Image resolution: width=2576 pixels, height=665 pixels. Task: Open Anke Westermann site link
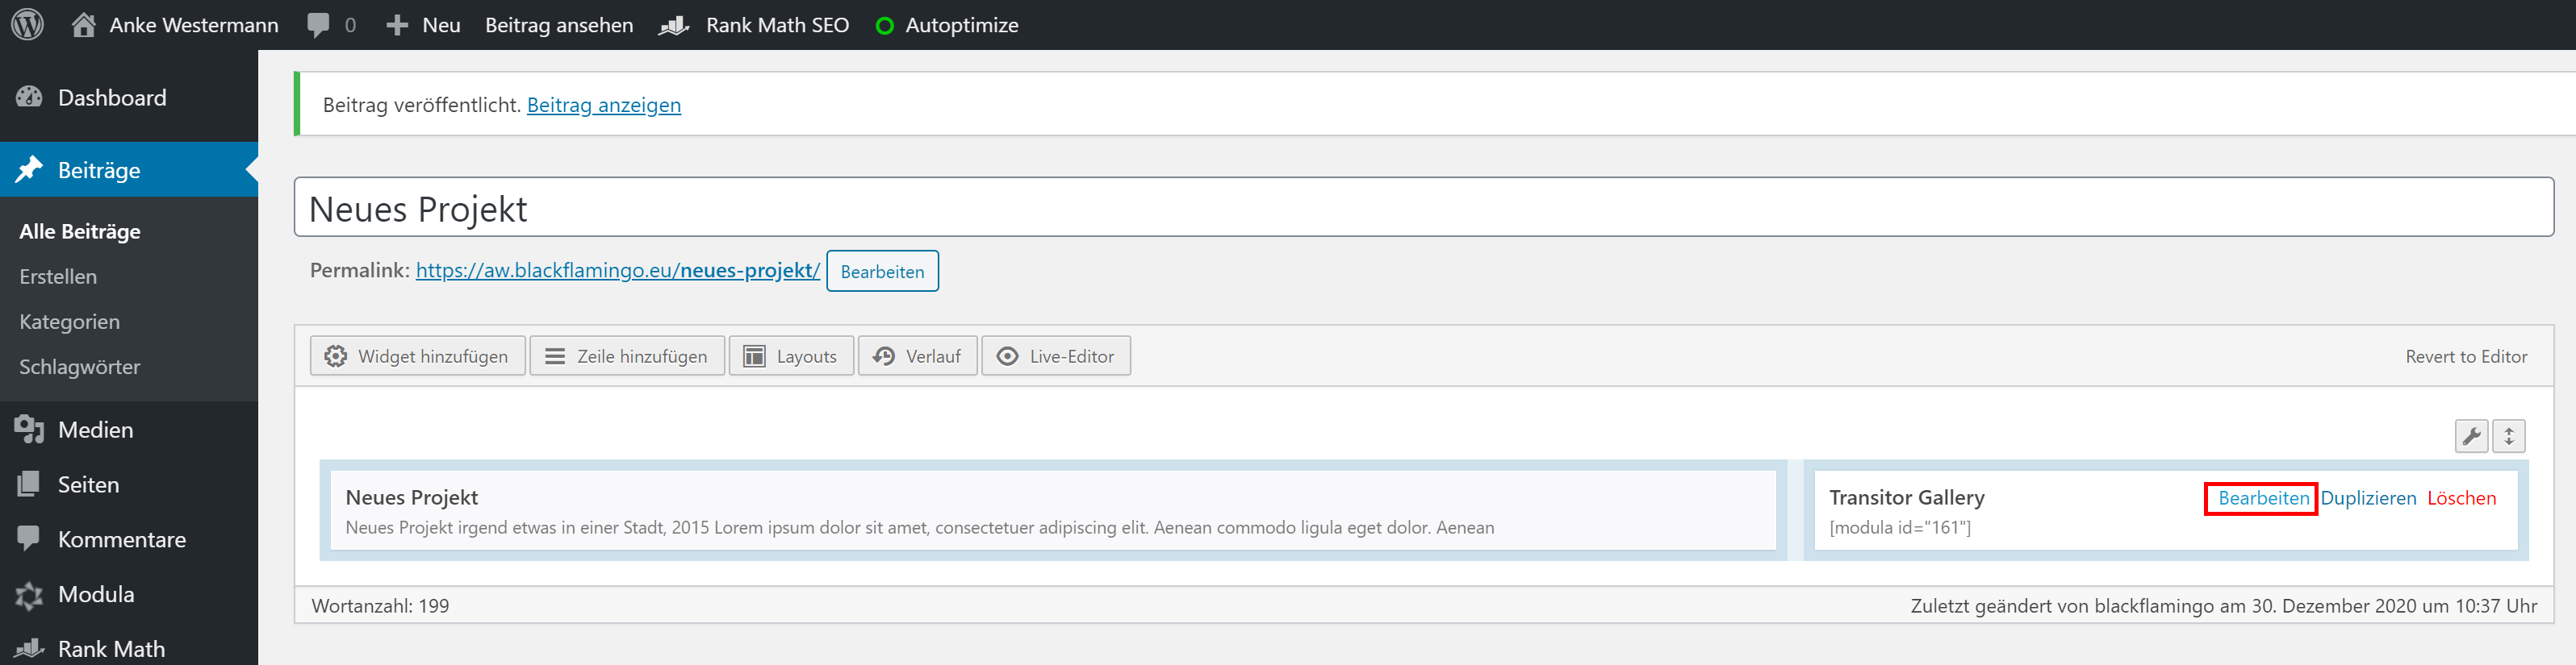194,25
